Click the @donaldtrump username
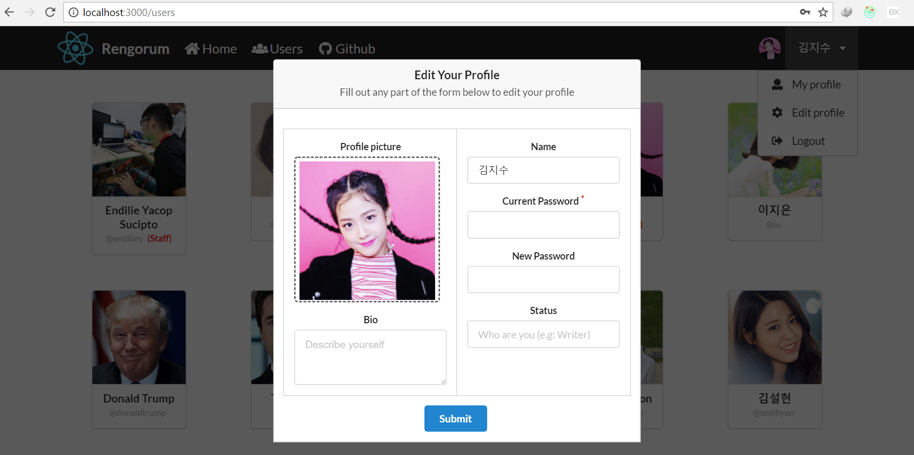This screenshot has height=455, width=914. [x=138, y=413]
